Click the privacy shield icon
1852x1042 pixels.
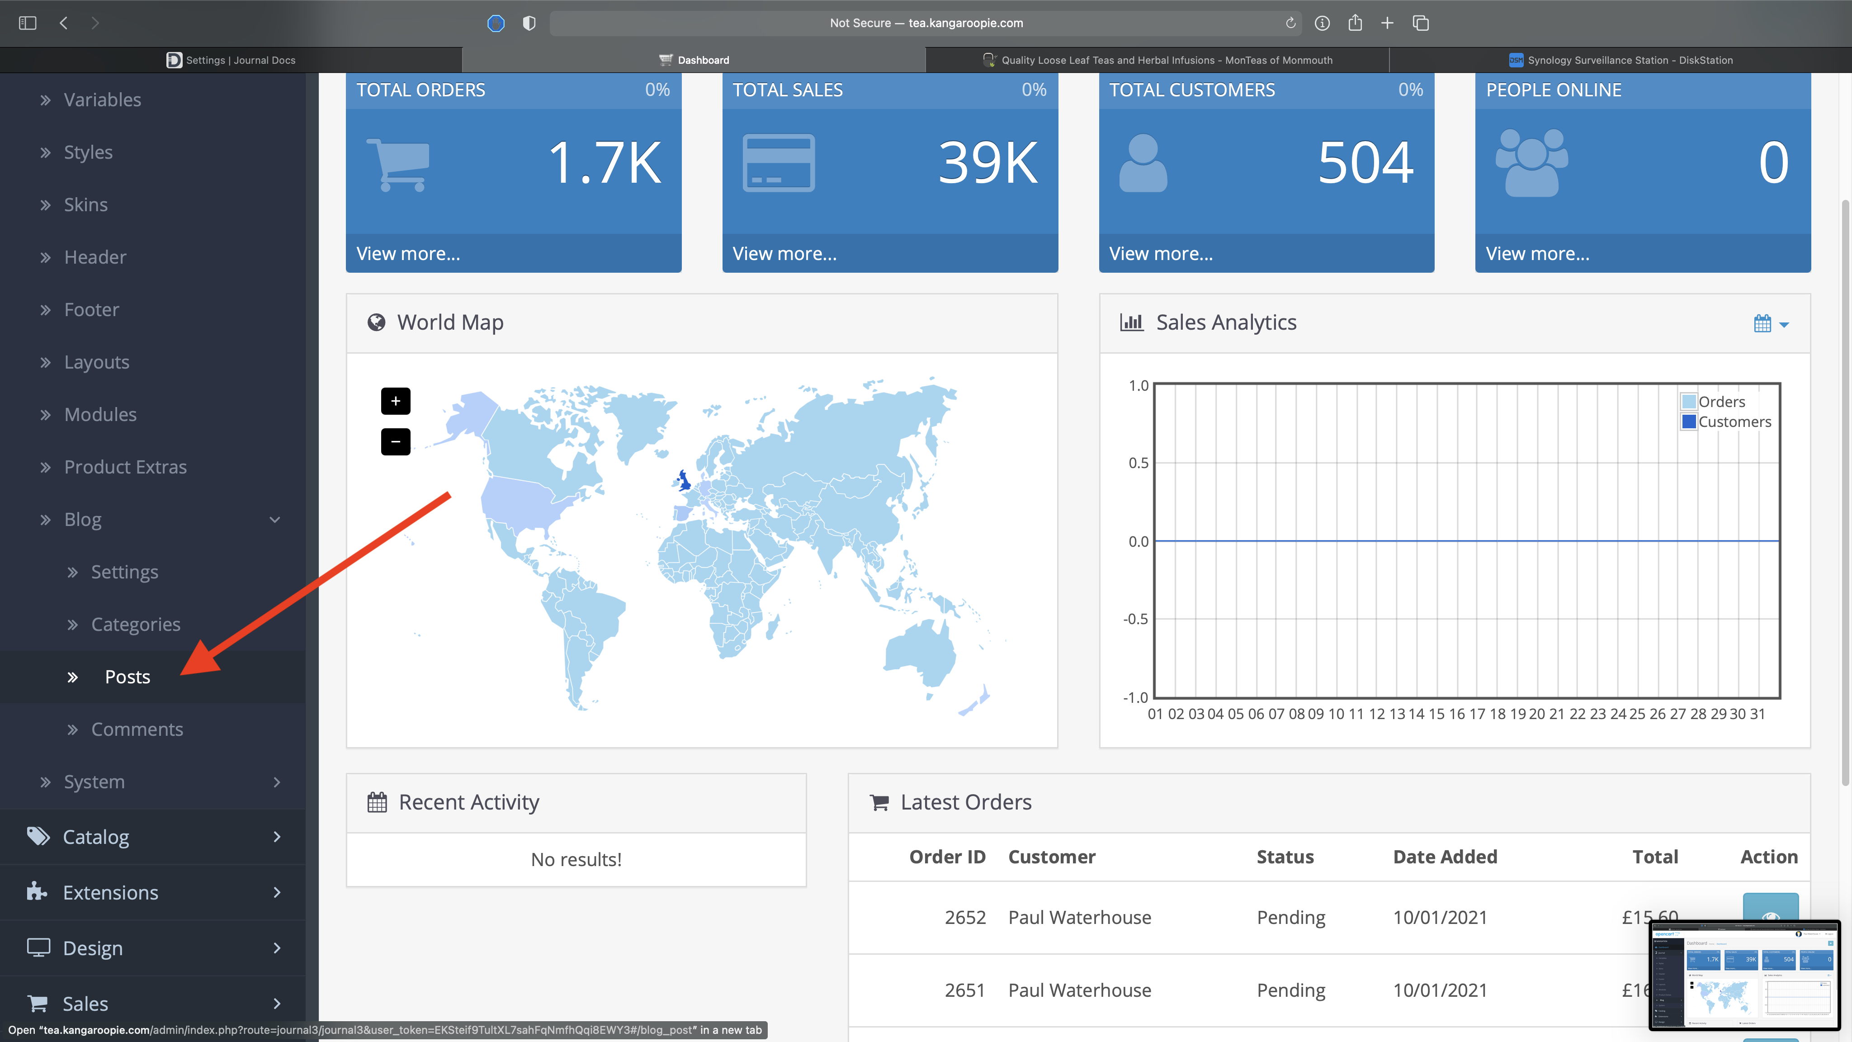tap(529, 23)
